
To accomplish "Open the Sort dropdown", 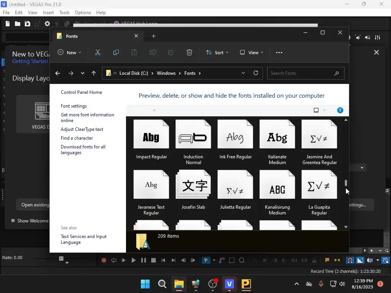I will [x=217, y=53].
